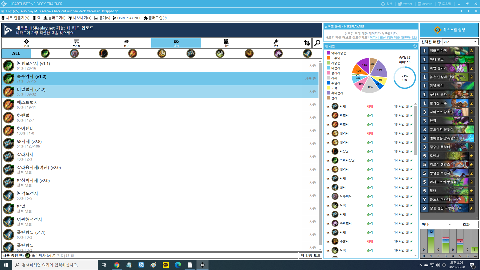The width and height of the screenshot is (480, 270).
Task: Toggle 사용 on 갈라사제 deck row
Action: coord(312,157)
